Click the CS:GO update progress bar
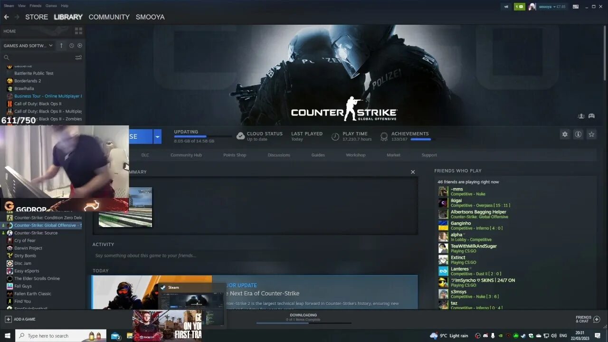Image resolution: width=608 pixels, height=342 pixels. [203, 137]
